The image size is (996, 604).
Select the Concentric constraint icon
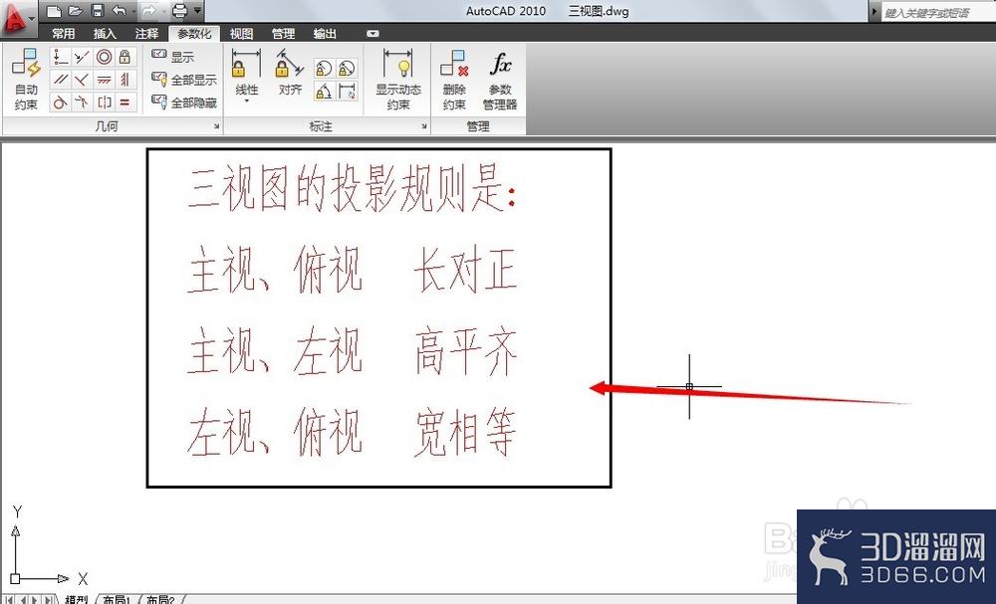(105, 57)
